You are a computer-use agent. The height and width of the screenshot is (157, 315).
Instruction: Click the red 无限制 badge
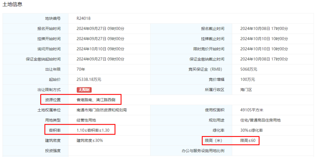point(84,90)
